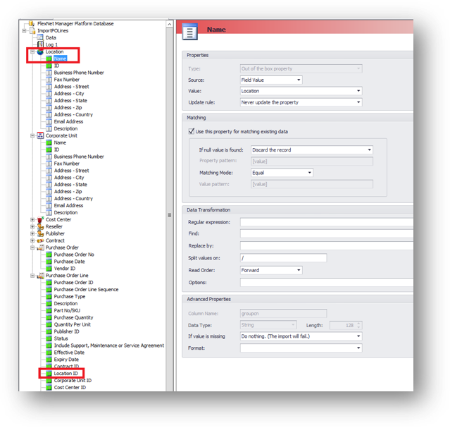The height and width of the screenshot is (428, 450).
Task: Click the green icon beside Cost Center ID
Action: (x=49, y=388)
